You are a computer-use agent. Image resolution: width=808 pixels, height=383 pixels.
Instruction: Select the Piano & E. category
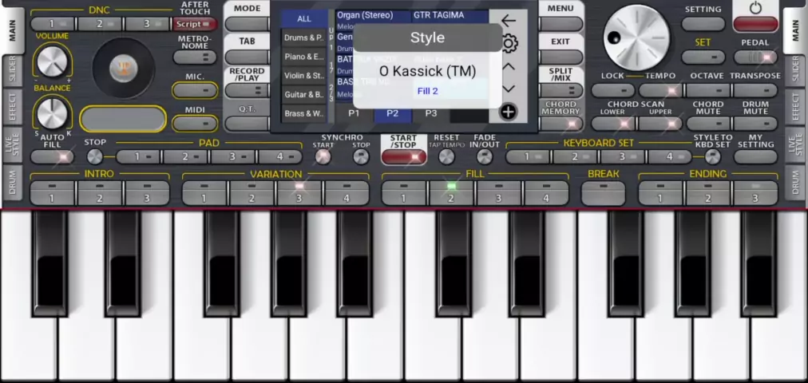[304, 57]
